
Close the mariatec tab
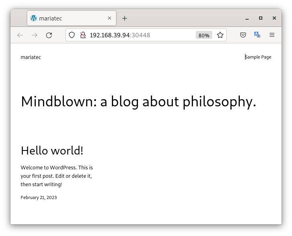(109, 18)
